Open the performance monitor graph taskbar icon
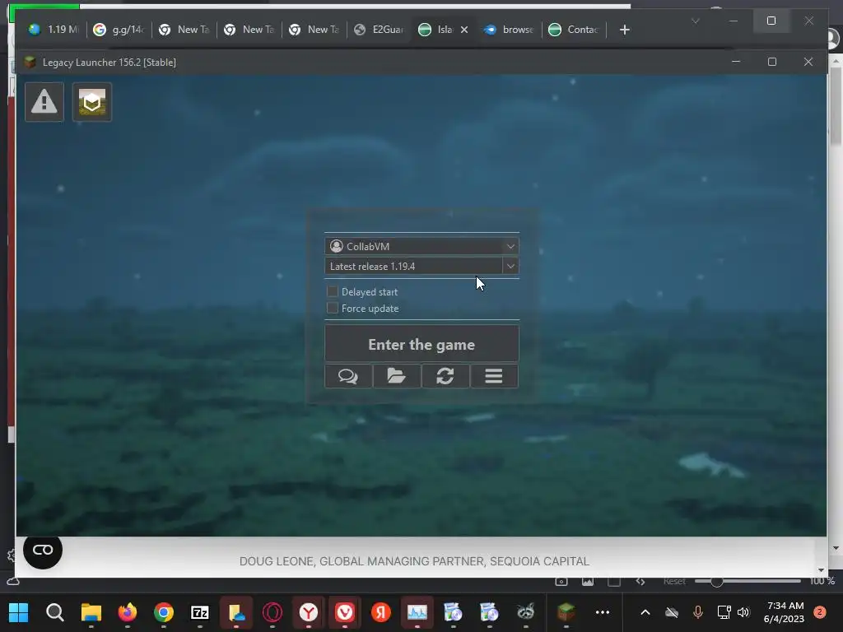 pyautogui.click(x=417, y=612)
